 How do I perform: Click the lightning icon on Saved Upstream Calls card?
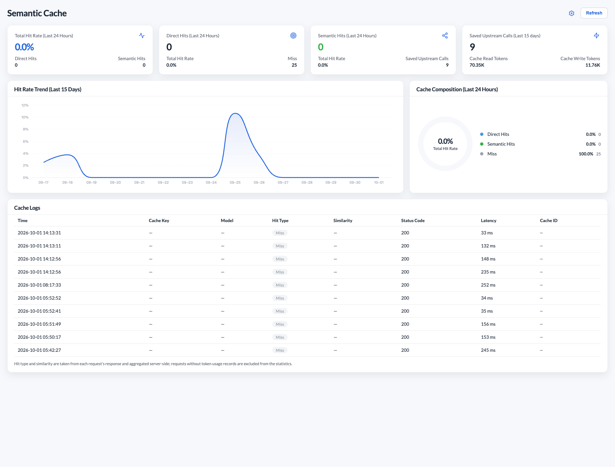[597, 36]
